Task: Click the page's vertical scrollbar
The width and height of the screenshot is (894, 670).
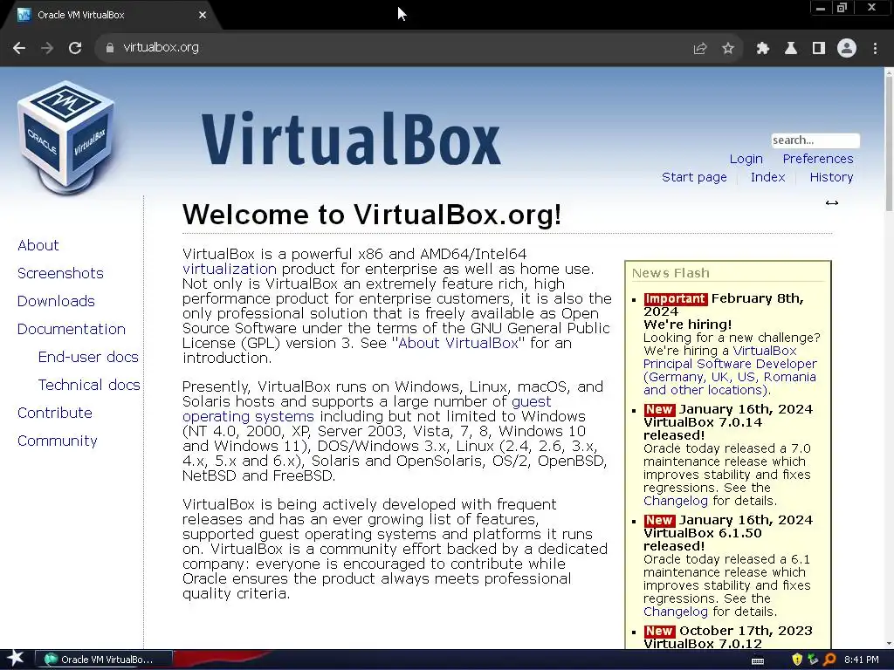Action: (889, 142)
